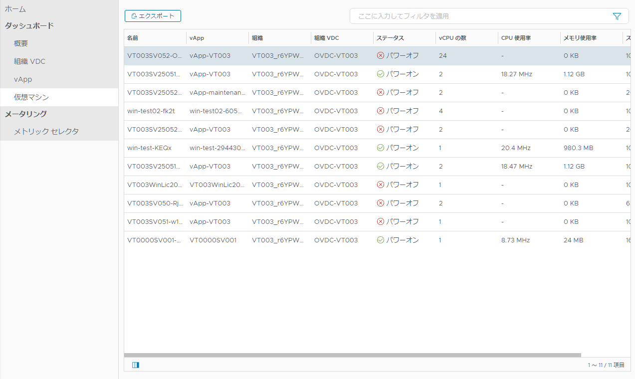Go to ホーム in the sidebar
The height and width of the screenshot is (379, 635).
click(x=15, y=9)
